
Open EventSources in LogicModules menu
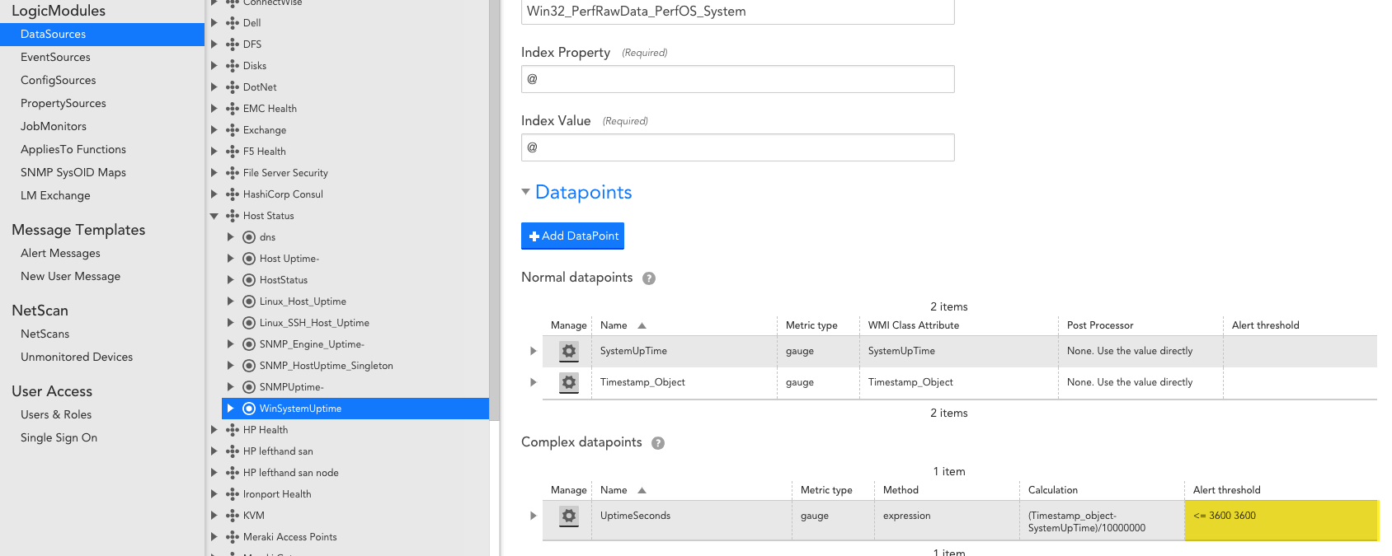[55, 57]
